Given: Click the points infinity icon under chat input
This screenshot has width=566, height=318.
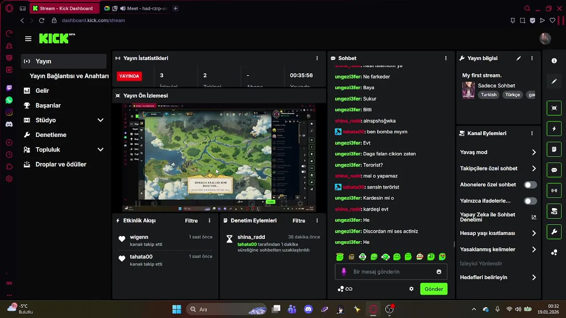Looking at the screenshot, I should pos(345,289).
